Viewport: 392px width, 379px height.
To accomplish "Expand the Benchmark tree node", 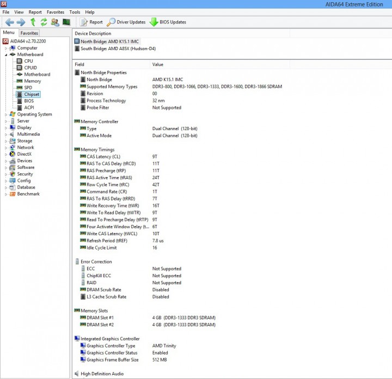I will pos(6,194).
